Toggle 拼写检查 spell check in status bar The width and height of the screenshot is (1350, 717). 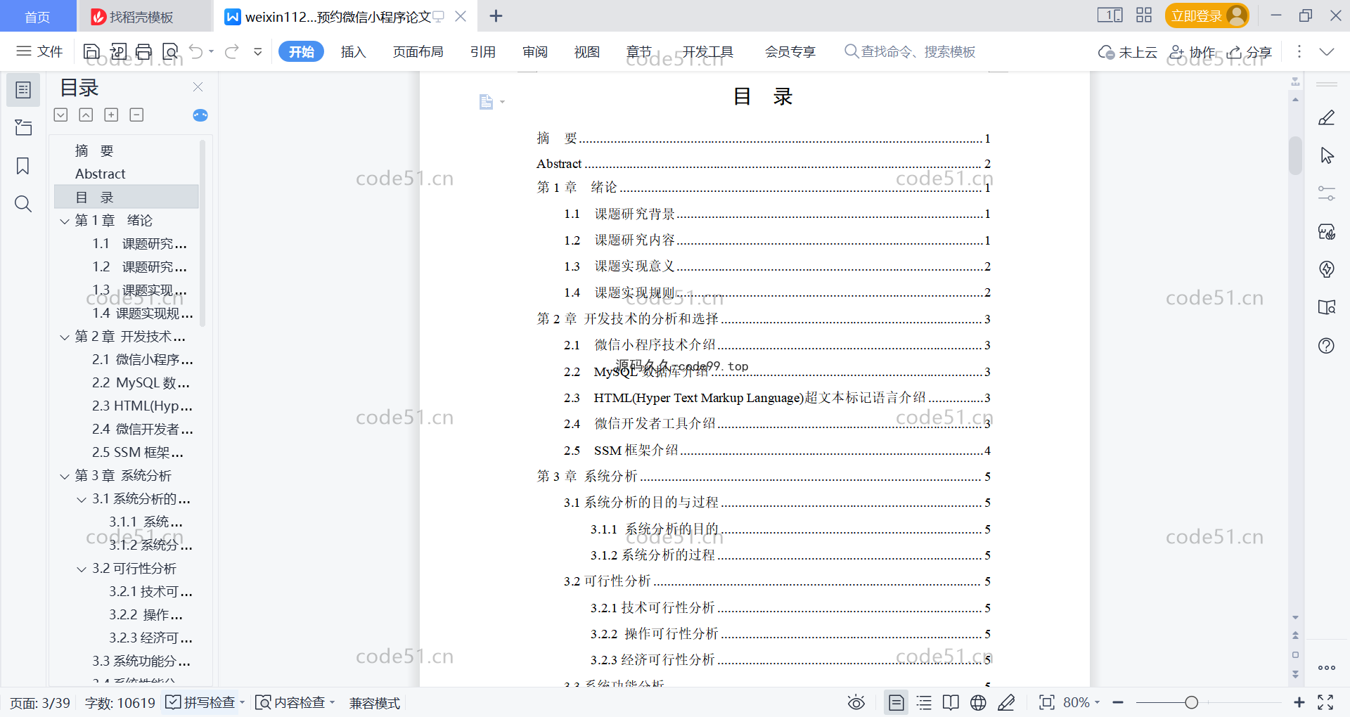click(200, 702)
